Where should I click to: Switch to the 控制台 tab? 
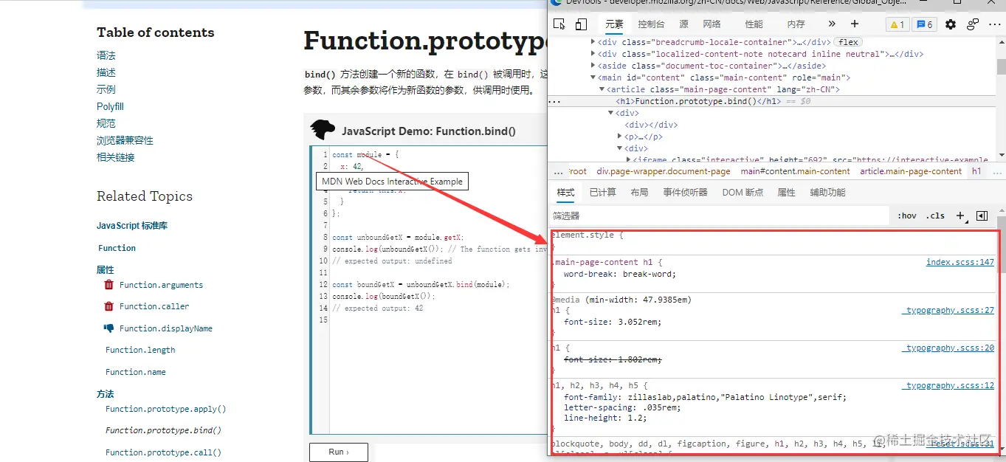[651, 24]
